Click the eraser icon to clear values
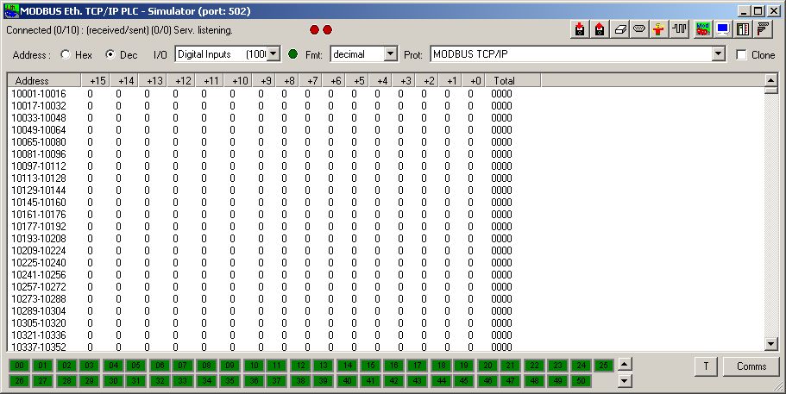 620,29
